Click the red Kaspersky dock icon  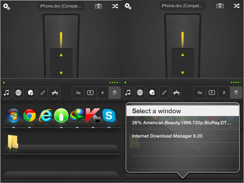(93, 116)
